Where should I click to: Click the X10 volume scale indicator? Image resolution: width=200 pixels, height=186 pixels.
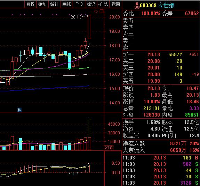(109, 148)
